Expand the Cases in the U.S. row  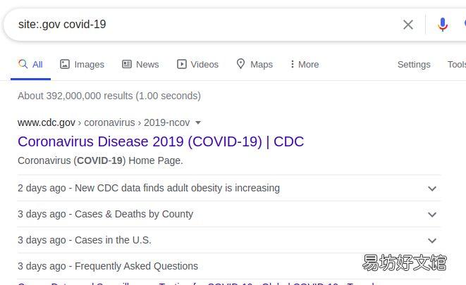pyautogui.click(x=432, y=241)
